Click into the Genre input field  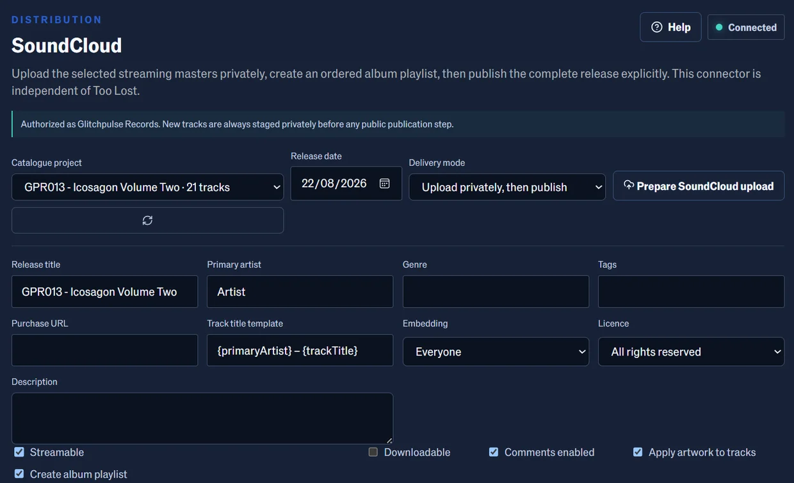click(496, 291)
